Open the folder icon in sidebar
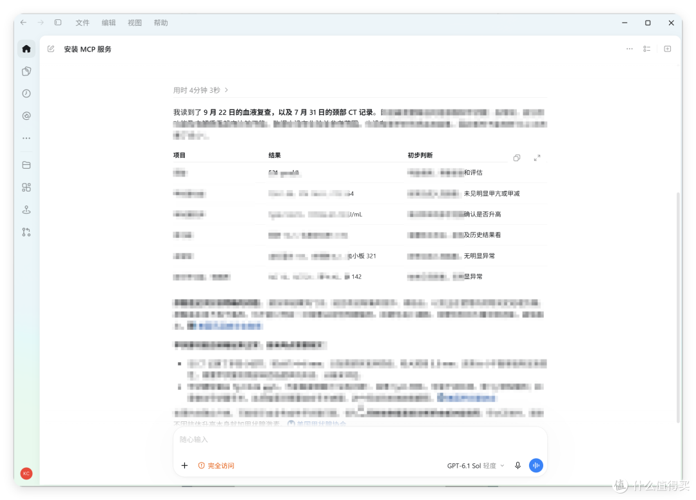 tap(26, 165)
